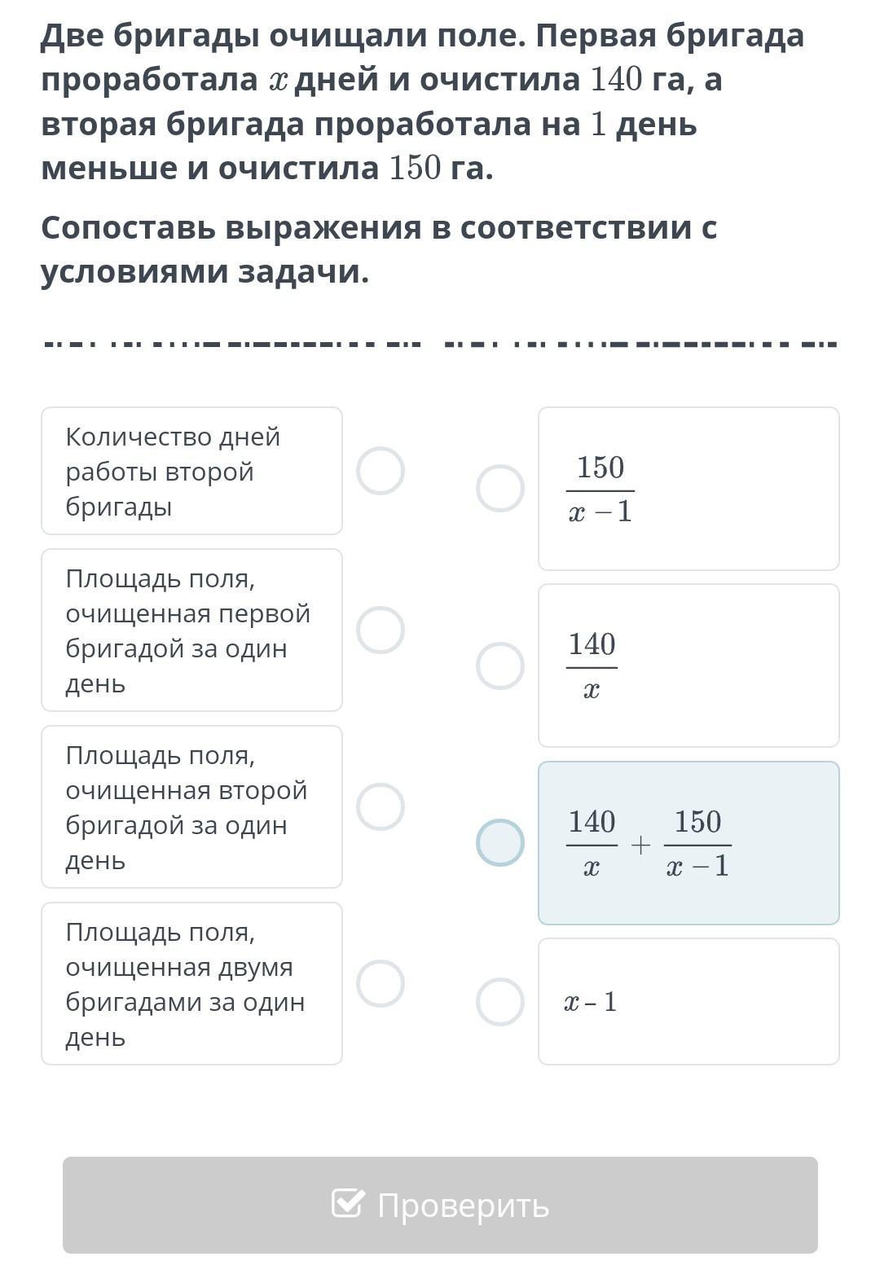Select circle beside 'очищенная двумя бригадами' card
Screen dimensions: 880x1274
tap(381, 983)
